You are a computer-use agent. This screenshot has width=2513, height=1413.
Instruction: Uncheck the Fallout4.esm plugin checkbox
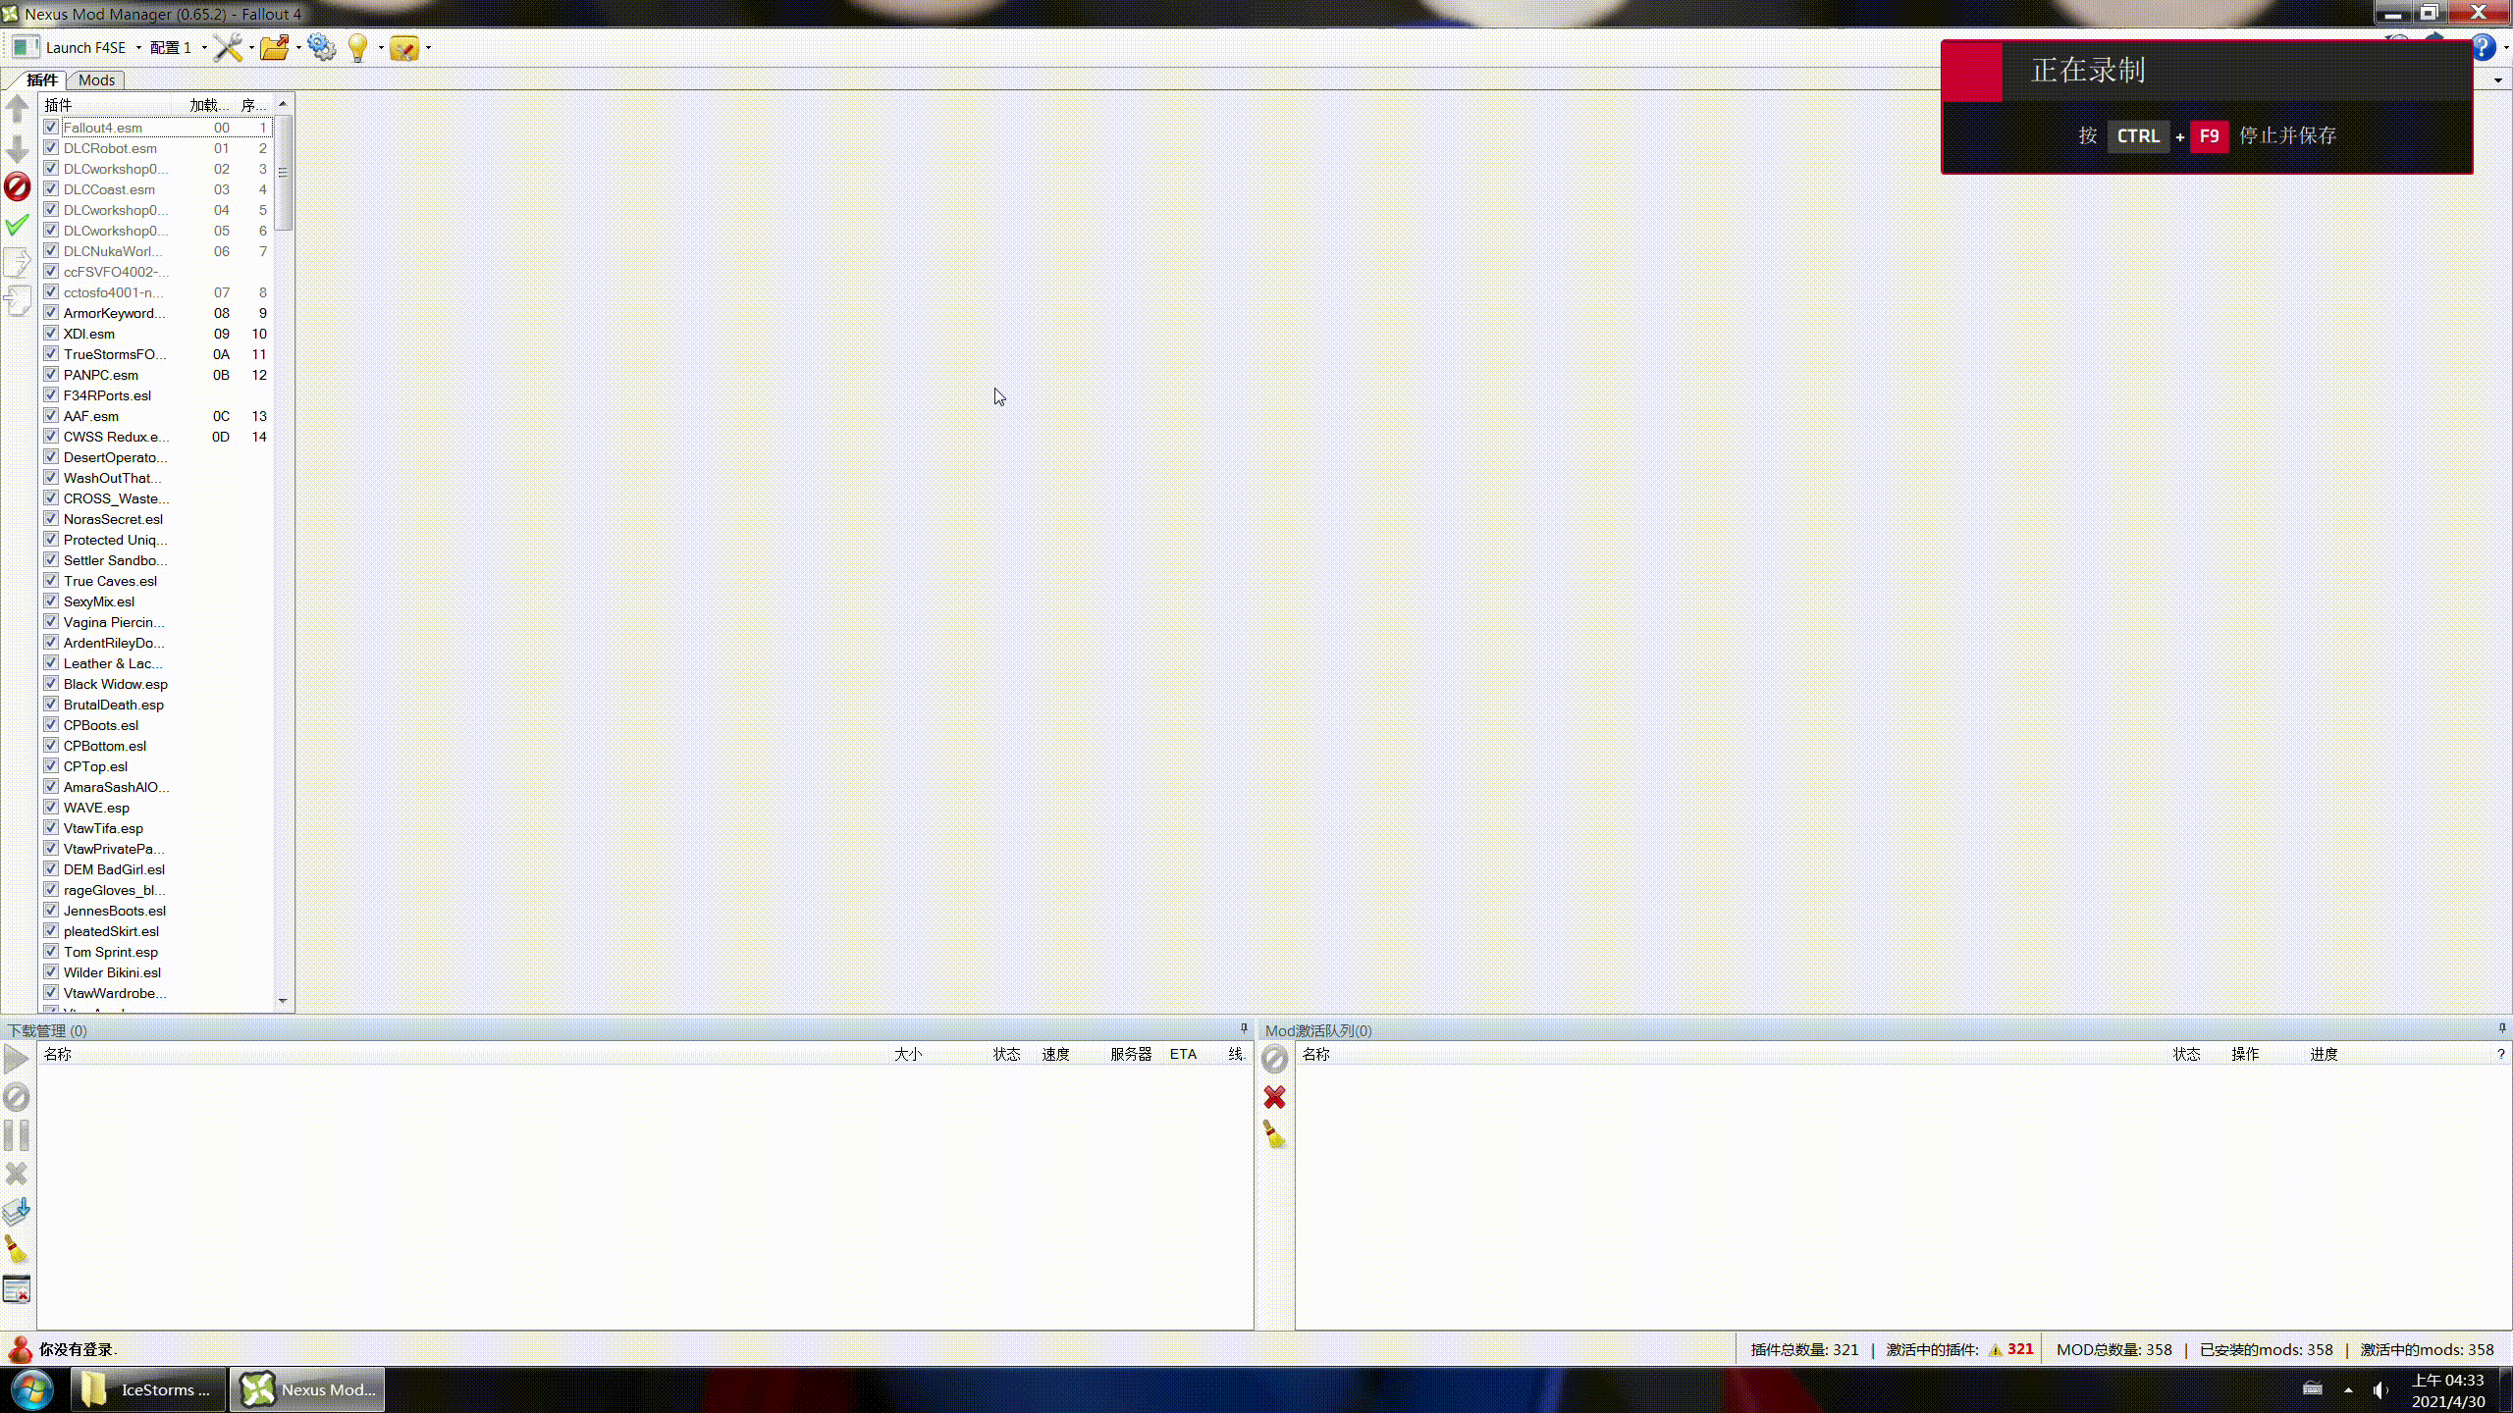51,128
